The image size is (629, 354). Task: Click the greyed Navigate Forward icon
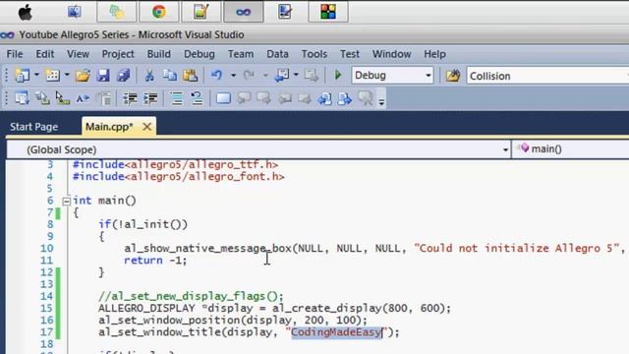click(311, 75)
